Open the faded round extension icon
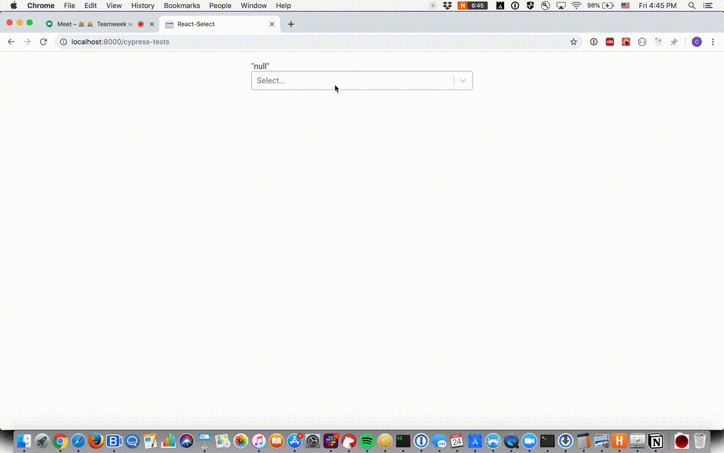The height and width of the screenshot is (453, 724). 658,42
